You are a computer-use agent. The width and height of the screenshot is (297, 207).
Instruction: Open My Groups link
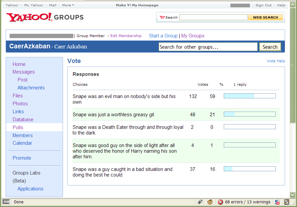(x=193, y=36)
